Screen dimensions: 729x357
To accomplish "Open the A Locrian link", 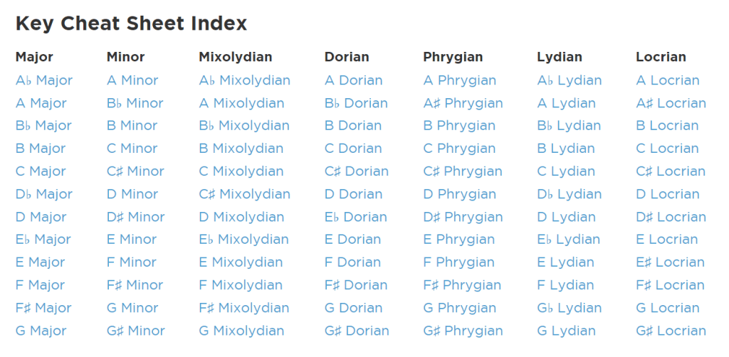I will [668, 80].
